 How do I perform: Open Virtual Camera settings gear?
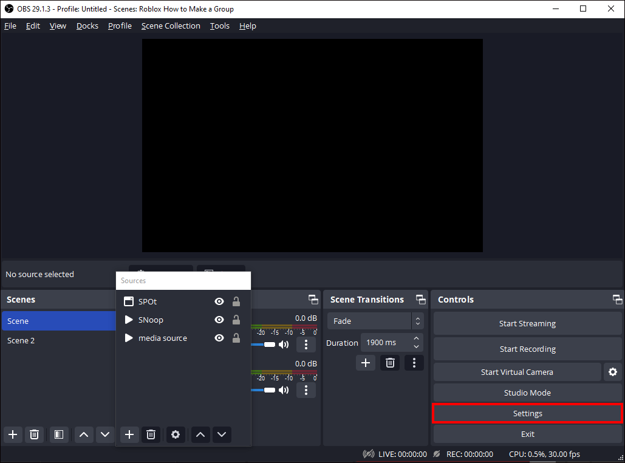[613, 372]
